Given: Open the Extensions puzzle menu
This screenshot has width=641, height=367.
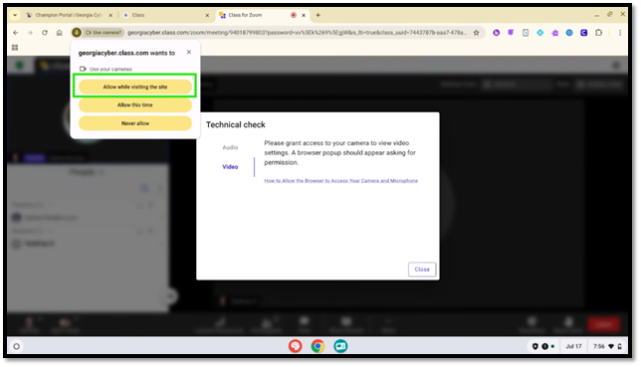Looking at the screenshot, I should pyautogui.click(x=598, y=33).
